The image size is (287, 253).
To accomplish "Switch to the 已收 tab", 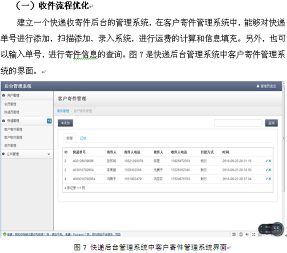I will (83, 138).
